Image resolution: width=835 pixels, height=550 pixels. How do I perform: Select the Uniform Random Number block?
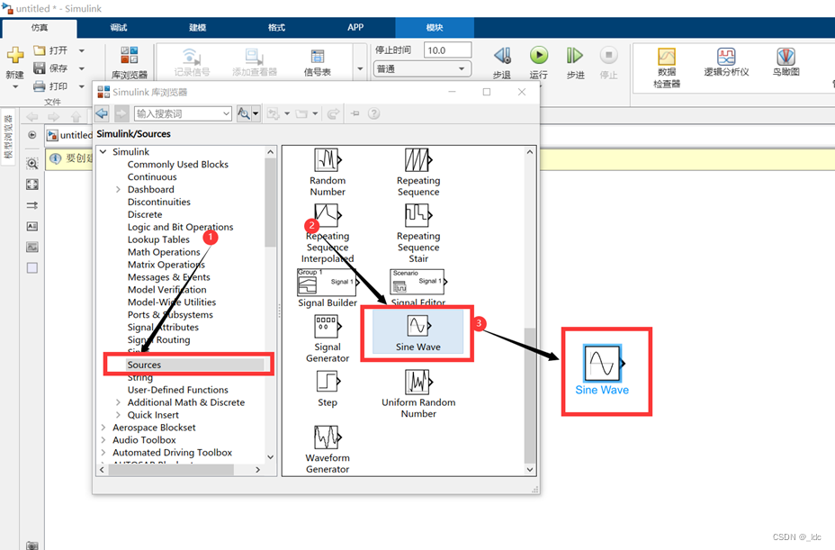coord(418,394)
